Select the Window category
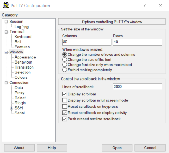Image resolution: width=169 pixels, height=153 pixels. pos(16,52)
